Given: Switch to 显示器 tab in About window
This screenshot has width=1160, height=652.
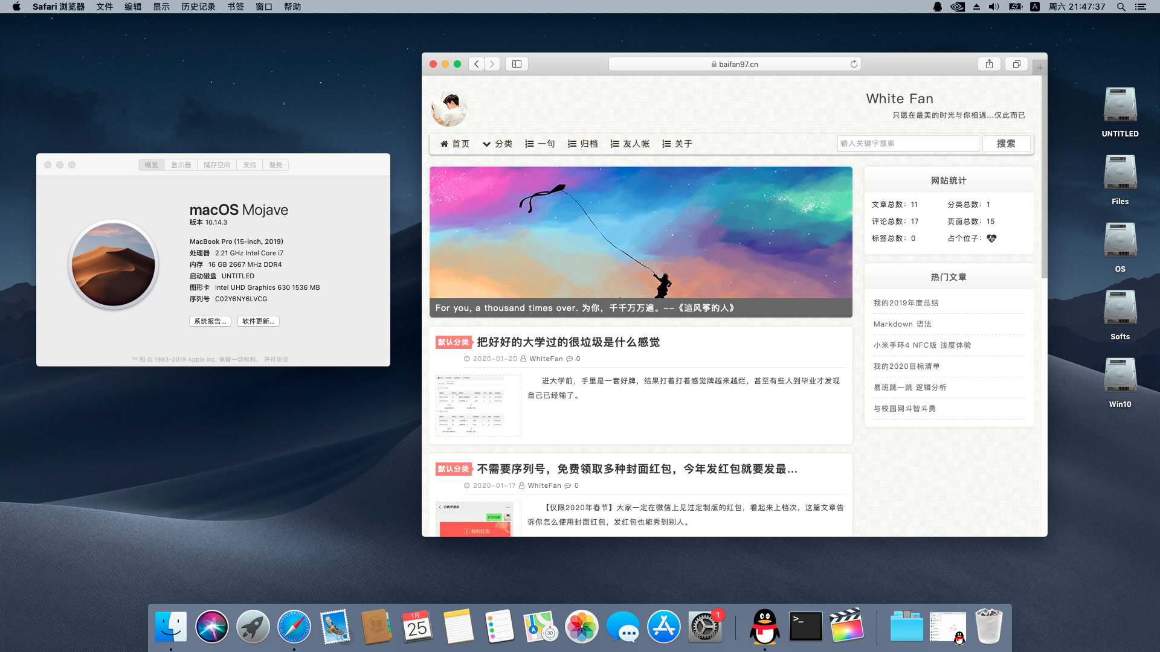Looking at the screenshot, I should point(181,165).
